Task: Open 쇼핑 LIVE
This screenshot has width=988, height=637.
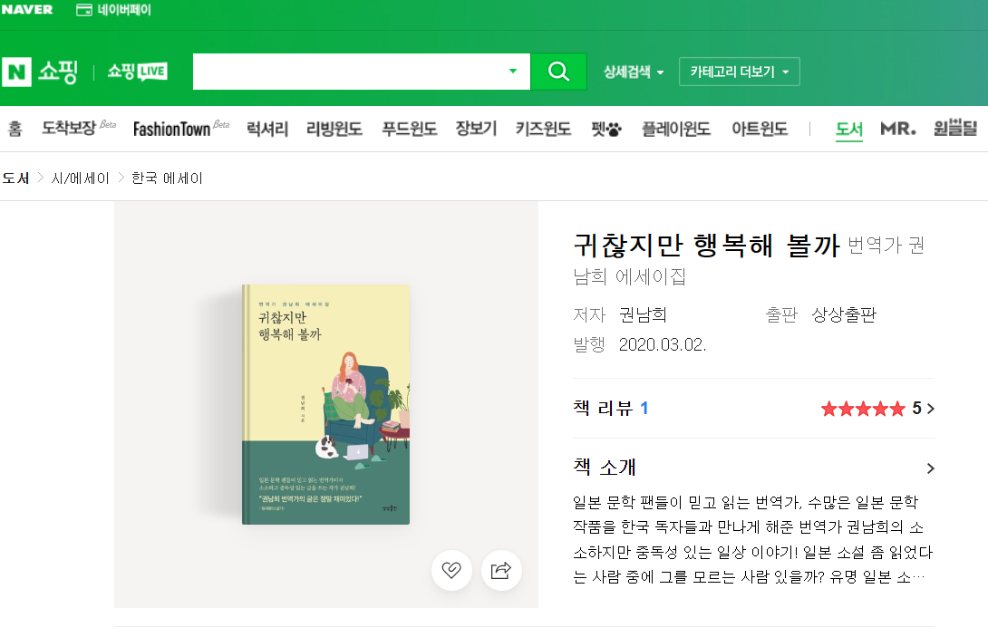Action: (138, 72)
